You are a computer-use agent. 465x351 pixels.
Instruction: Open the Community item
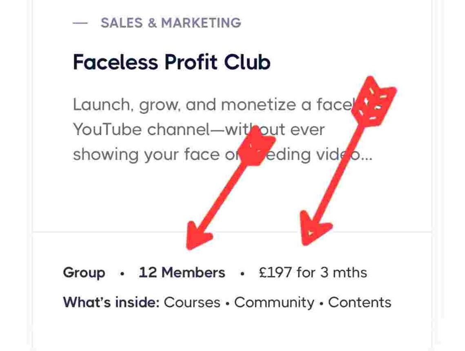click(x=274, y=302)
